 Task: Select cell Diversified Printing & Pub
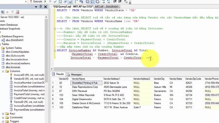coord(86,83)
